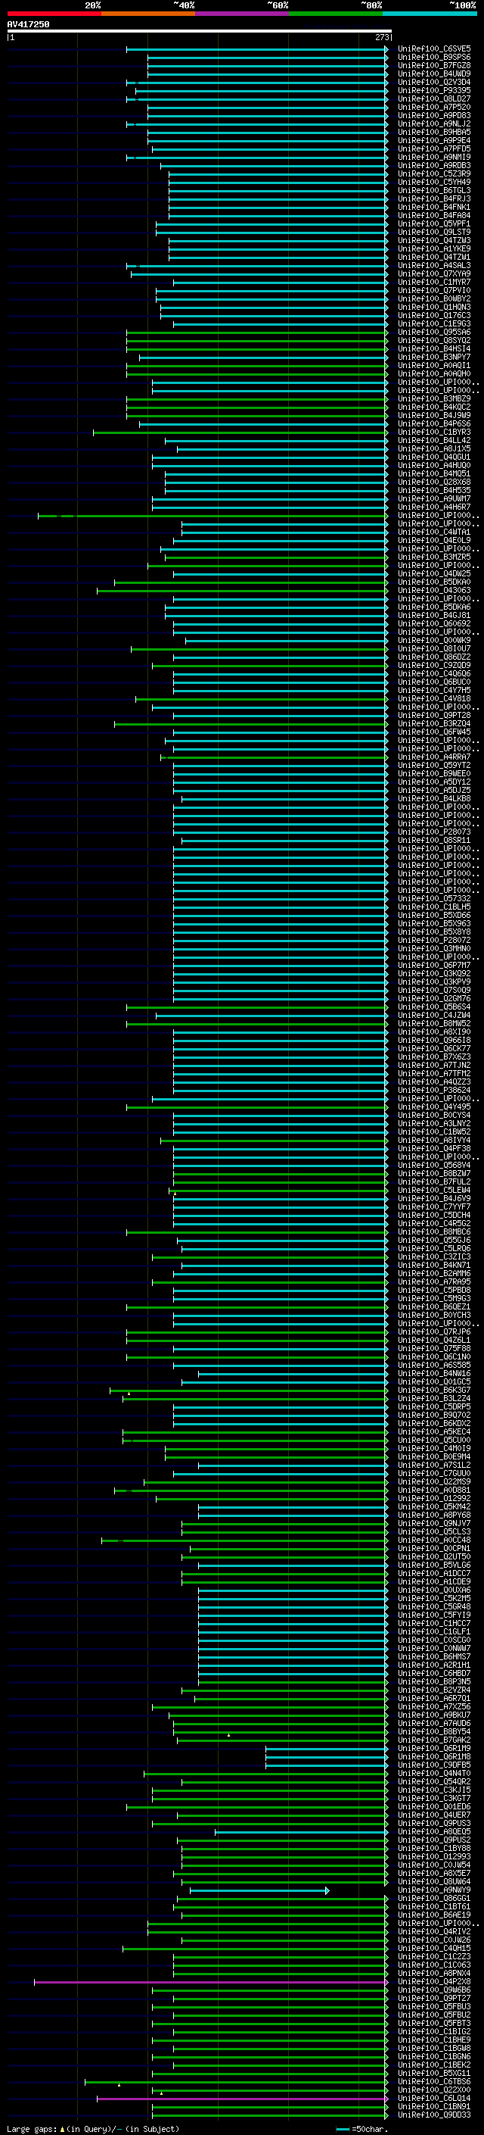Select the UniRef100_P38624 label
Viewport: 484px width, 2135px height.
(434, 1090)
